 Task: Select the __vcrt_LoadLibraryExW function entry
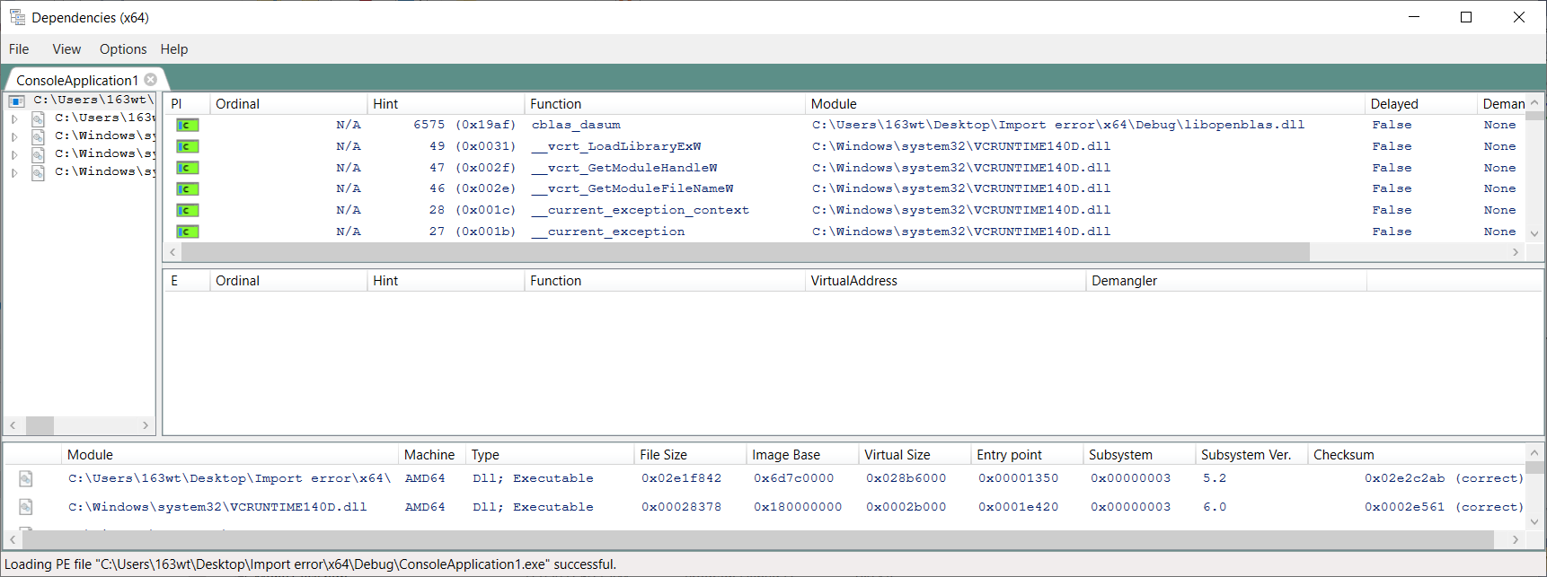point(616,146)
